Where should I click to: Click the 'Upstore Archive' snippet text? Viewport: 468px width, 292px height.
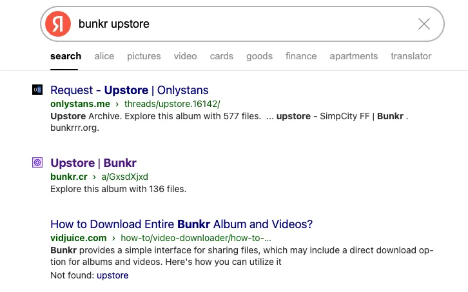(86, 116)
